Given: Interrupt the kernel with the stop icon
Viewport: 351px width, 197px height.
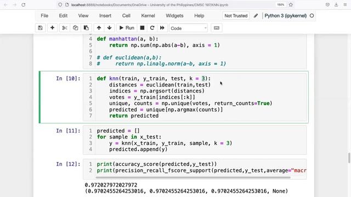Looking at the screenshot, I should 142,28.
